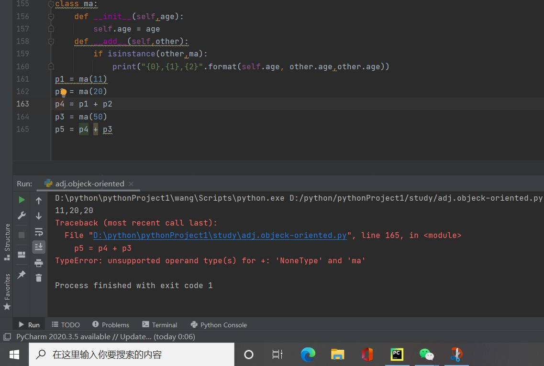Clear console output with trash icon
This screenshot has height=366, width=544.
(x=39, y=278)
